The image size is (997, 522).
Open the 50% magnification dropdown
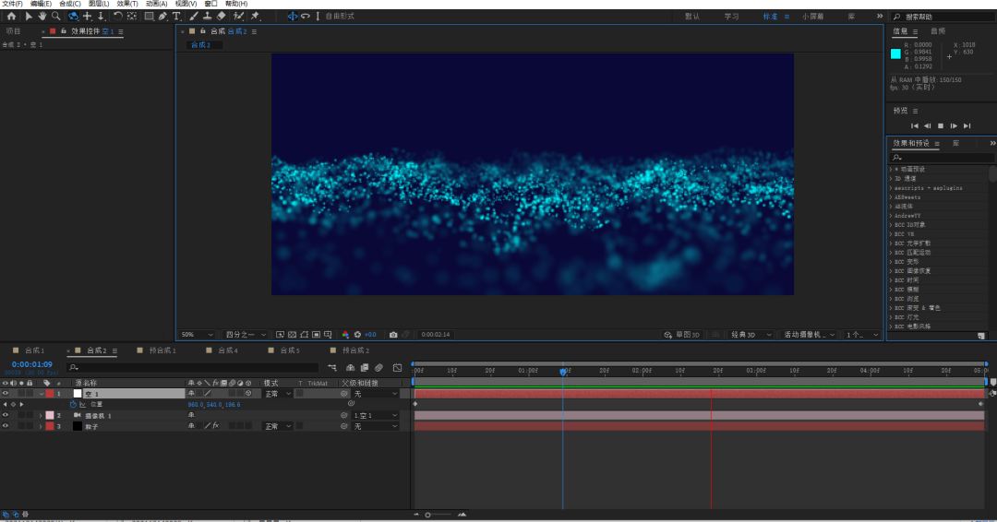tap(197, 334)
